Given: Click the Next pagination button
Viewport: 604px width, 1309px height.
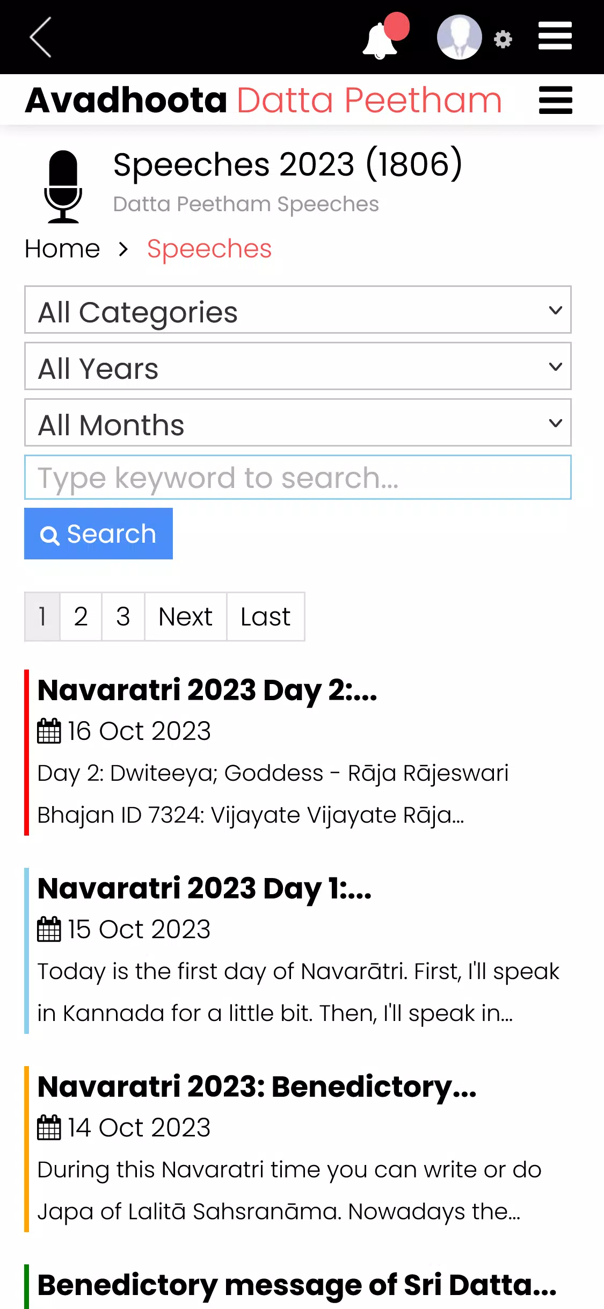Looking at the screenshot, I should (185, 617).
